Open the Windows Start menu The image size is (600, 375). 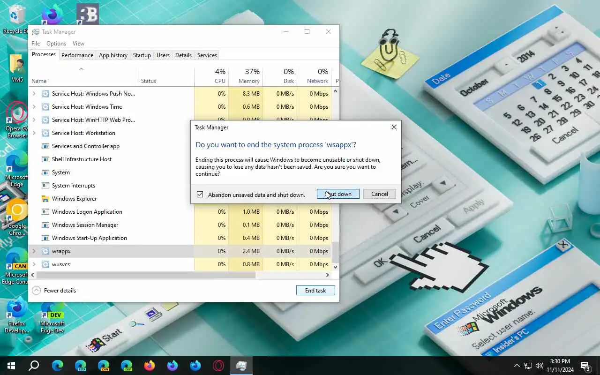(11, 366)
